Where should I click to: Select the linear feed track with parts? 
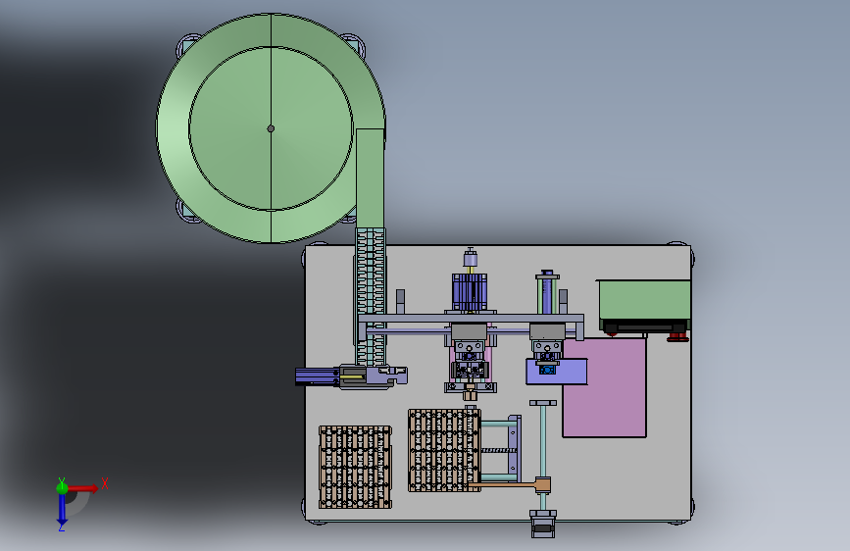pos(371,295)
